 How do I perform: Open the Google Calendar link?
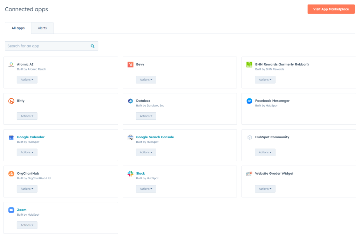[31, 137]
